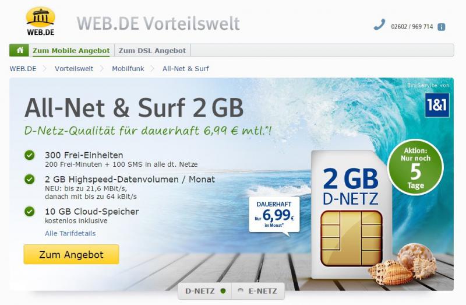Click the checkmark beside 2 GB Highspeed-Datenvolumen
The height and width of the screenshot is (305, 466).
point(30,180)
